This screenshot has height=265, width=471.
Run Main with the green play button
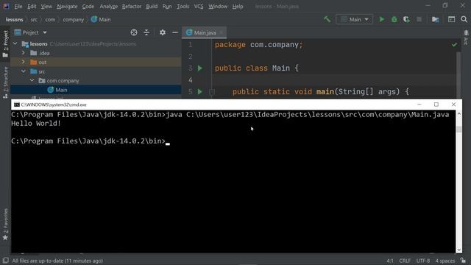click(x=381, y=19)
